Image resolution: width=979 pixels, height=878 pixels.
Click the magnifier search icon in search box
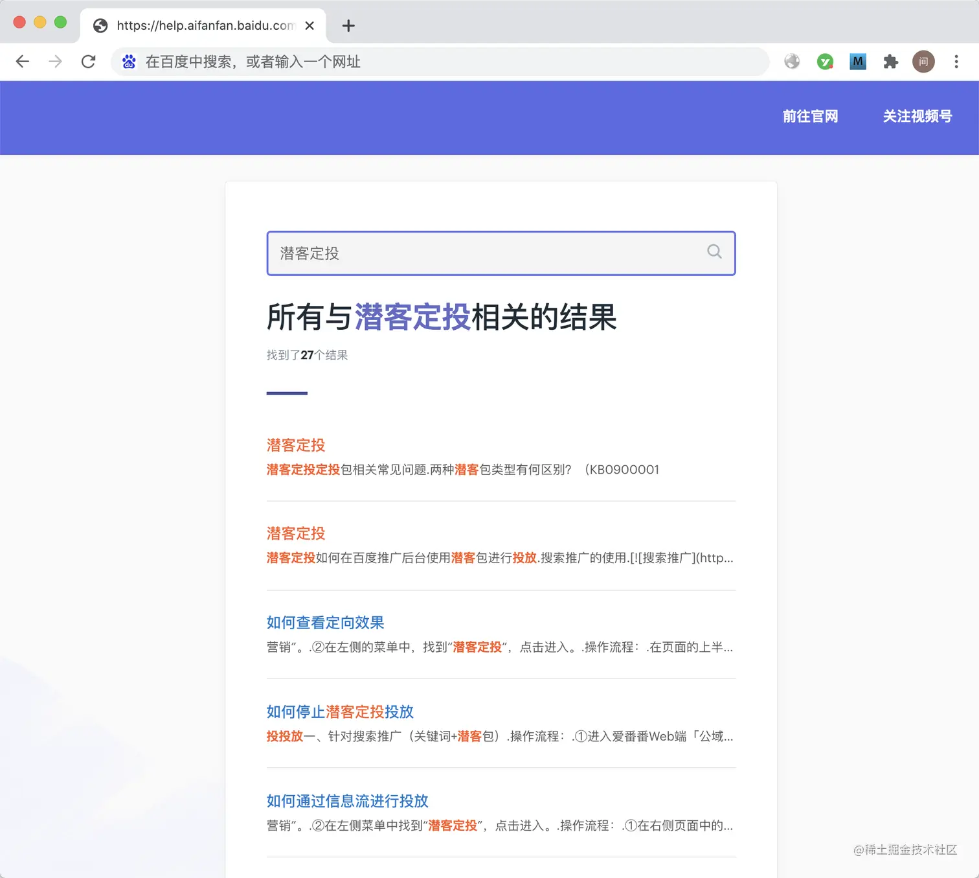(x=714, y=251)
